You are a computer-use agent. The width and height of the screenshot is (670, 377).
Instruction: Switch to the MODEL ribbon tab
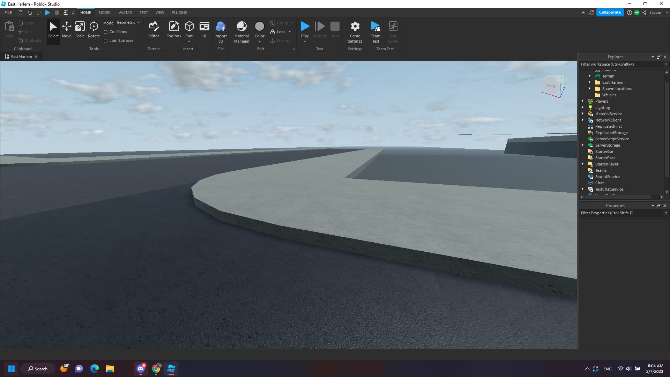tap(105, 13)
